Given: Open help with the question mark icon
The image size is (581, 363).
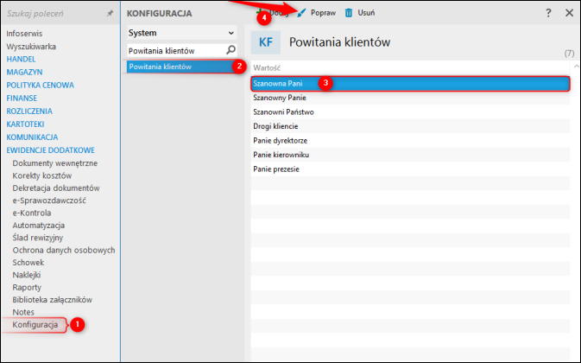Looking at the screenshot, I should (x=548, y=13).
